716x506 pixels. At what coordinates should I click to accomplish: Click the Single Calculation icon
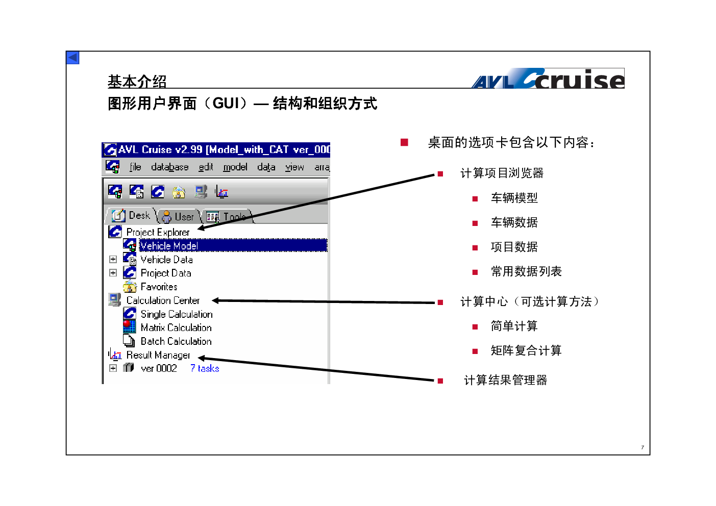pyautogui.click(x=130, y=314)
